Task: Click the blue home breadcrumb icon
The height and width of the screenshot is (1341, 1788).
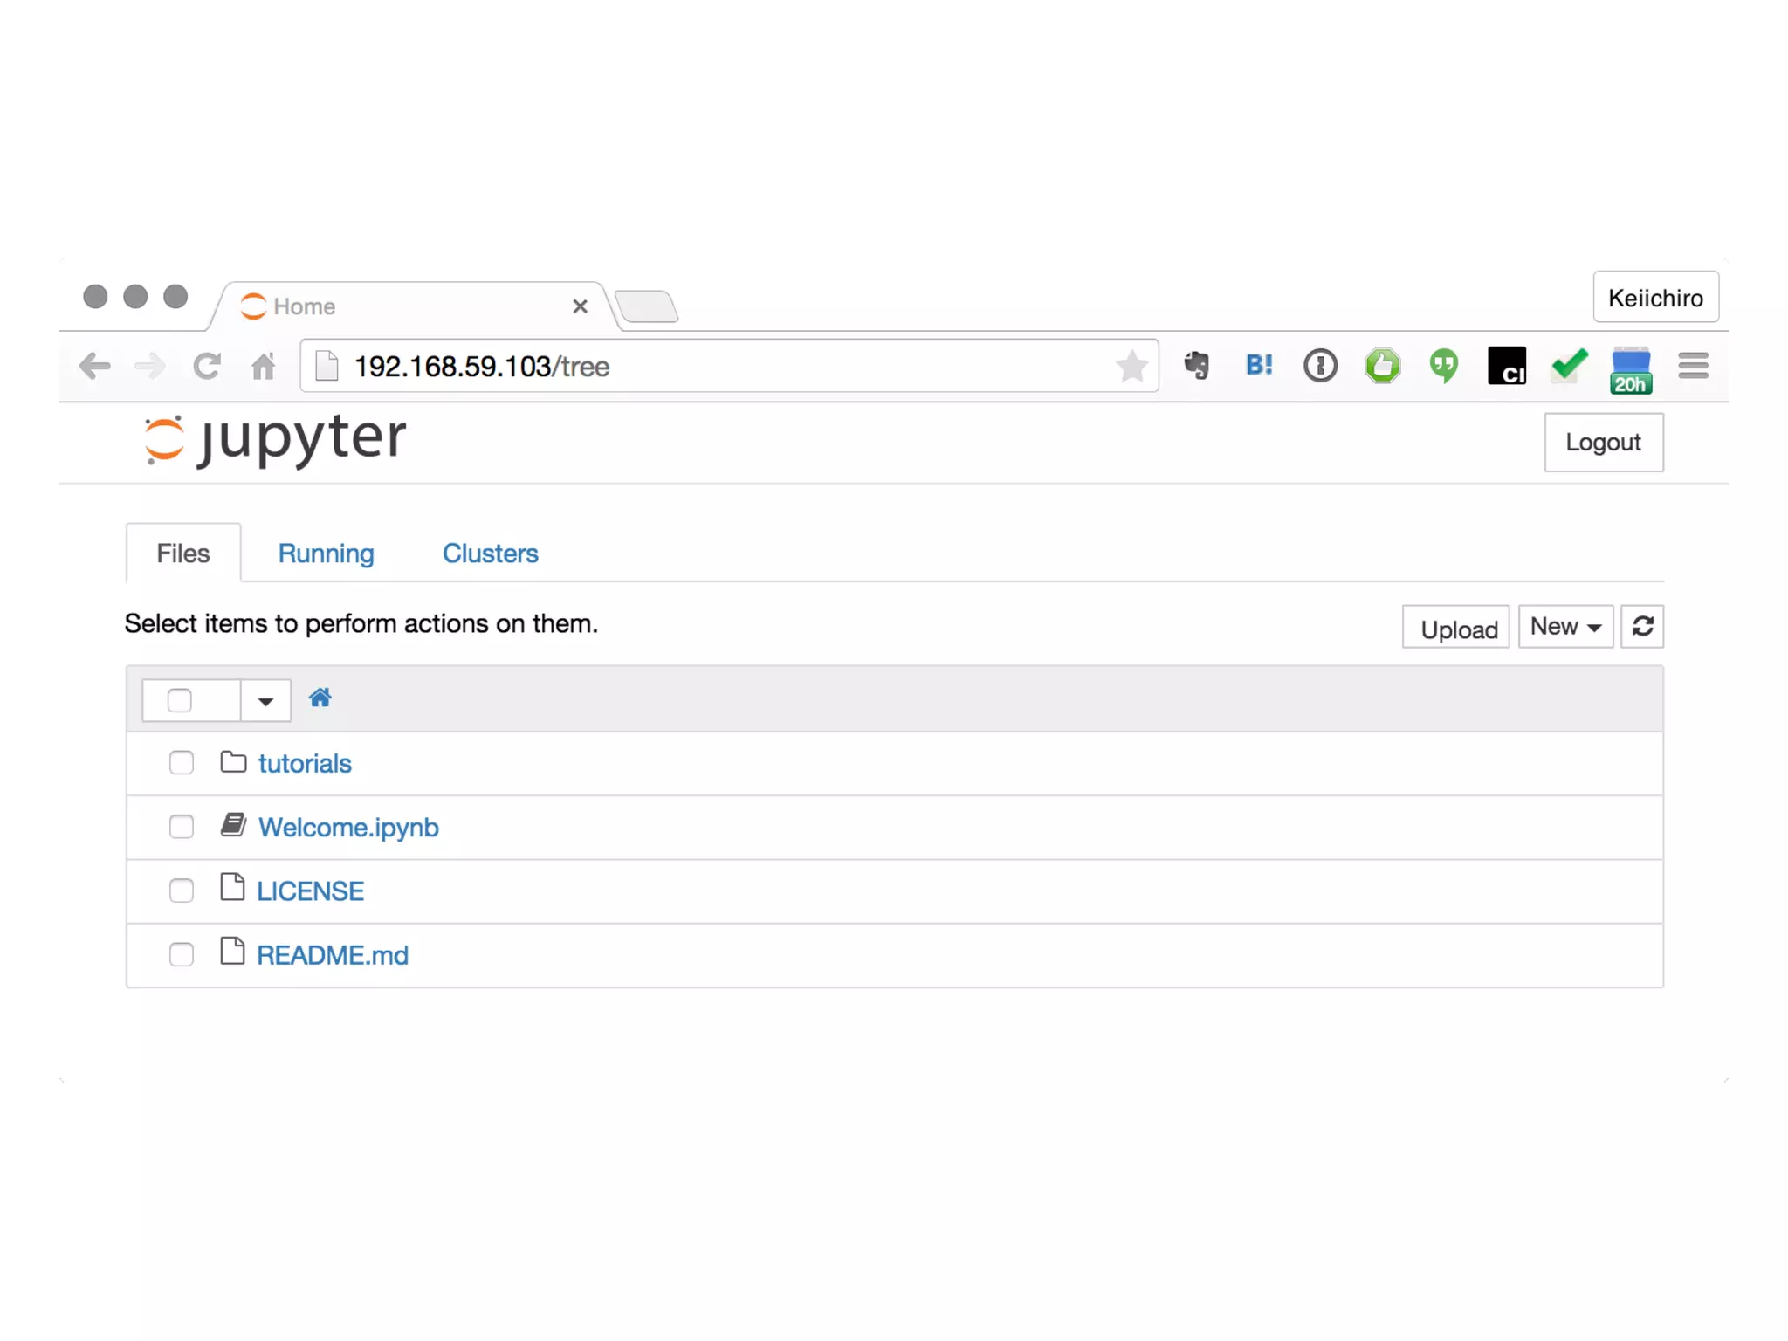Action: coord(320,698)
